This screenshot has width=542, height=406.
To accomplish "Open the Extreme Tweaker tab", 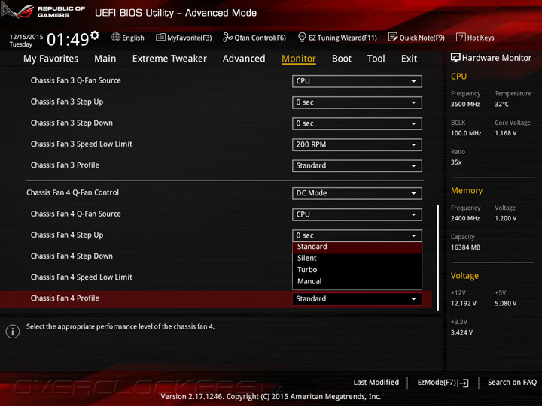I will [x=169, y=59].
